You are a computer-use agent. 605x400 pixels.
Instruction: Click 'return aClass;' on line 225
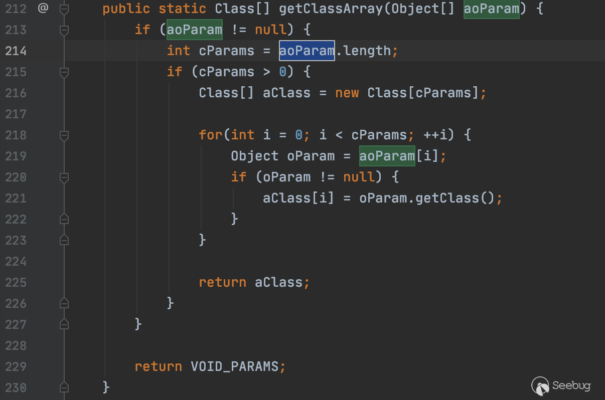click(254, 282)
